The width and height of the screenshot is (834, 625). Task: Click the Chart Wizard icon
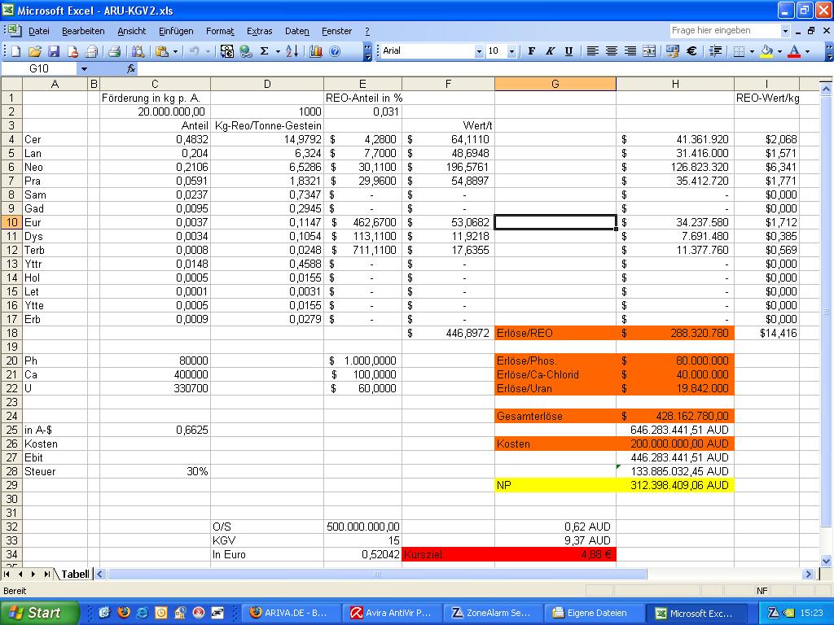[x=316, y=51]
